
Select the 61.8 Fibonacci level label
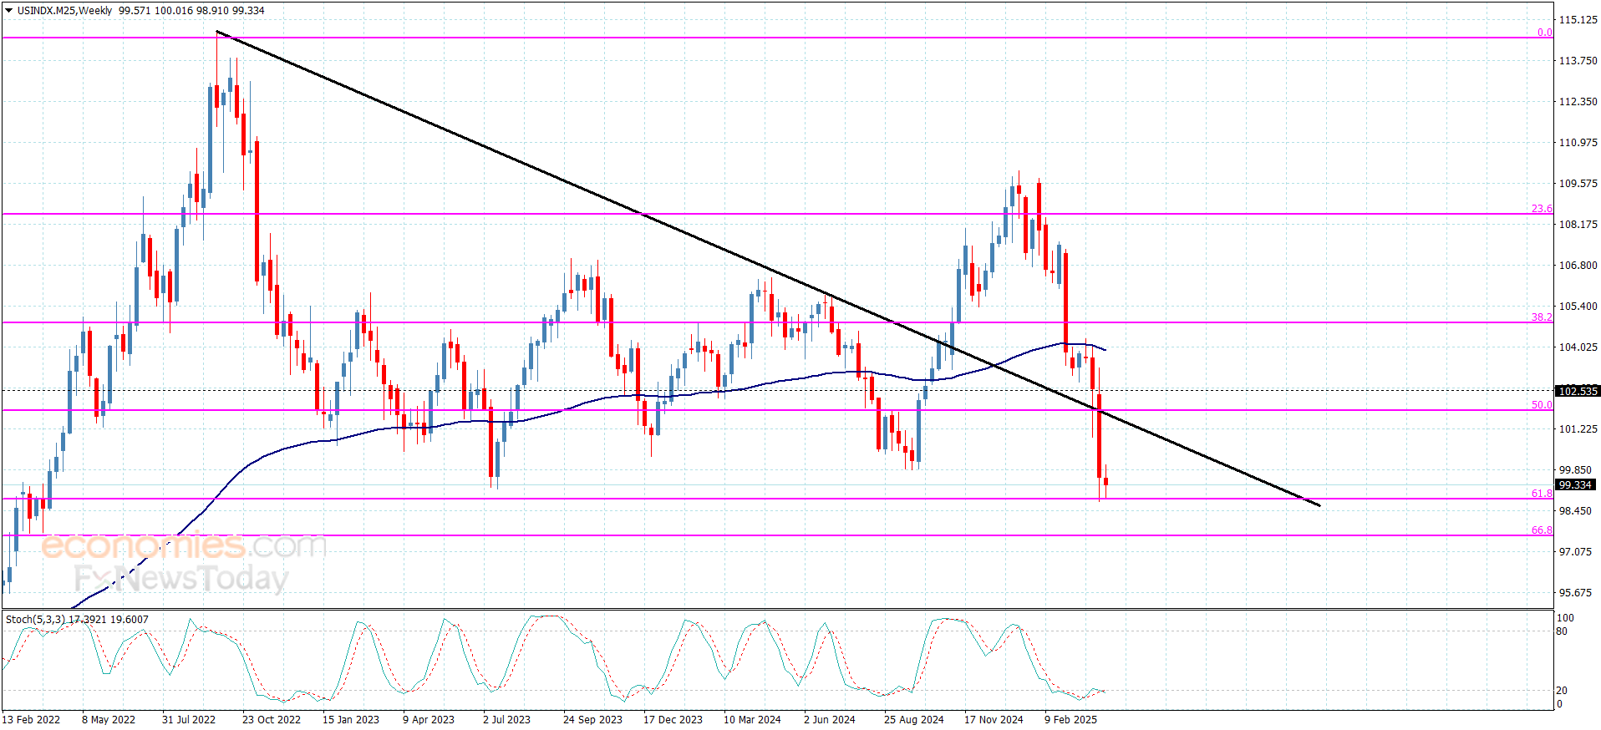point(1542,494)
